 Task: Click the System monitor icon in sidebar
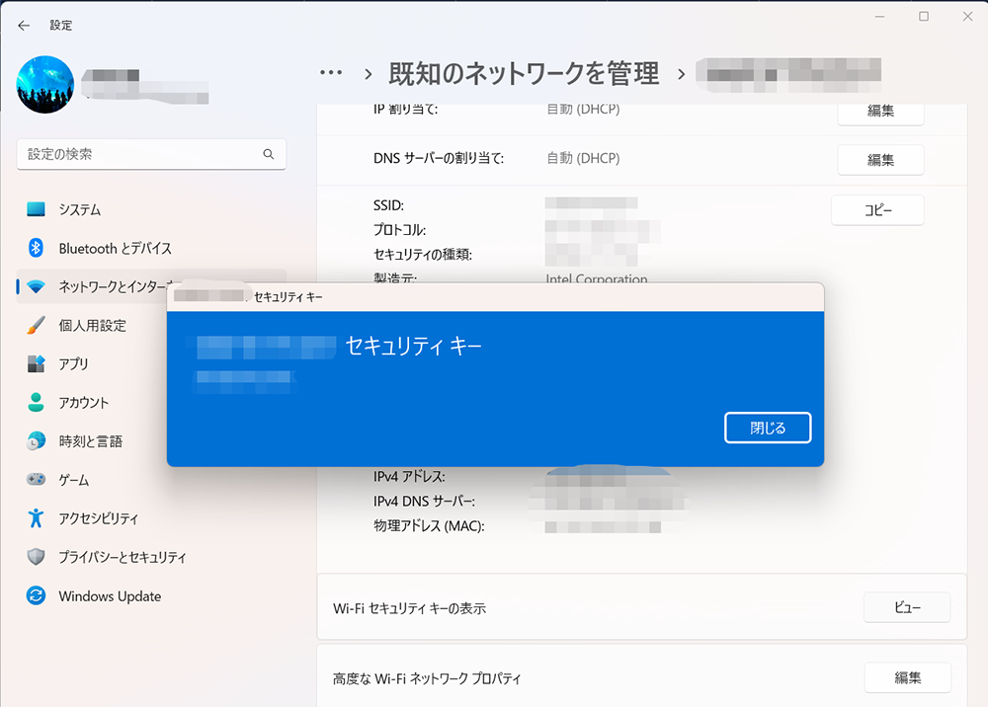coord(37,209)
